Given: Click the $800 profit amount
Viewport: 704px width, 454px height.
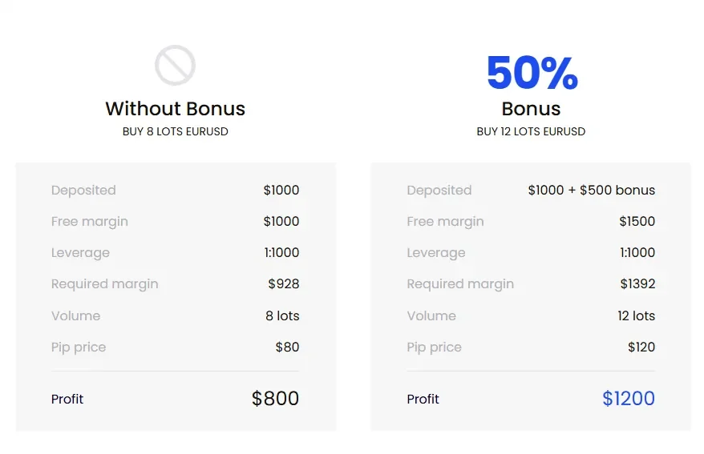Looking at the screenshot, I should coord(275,399).
